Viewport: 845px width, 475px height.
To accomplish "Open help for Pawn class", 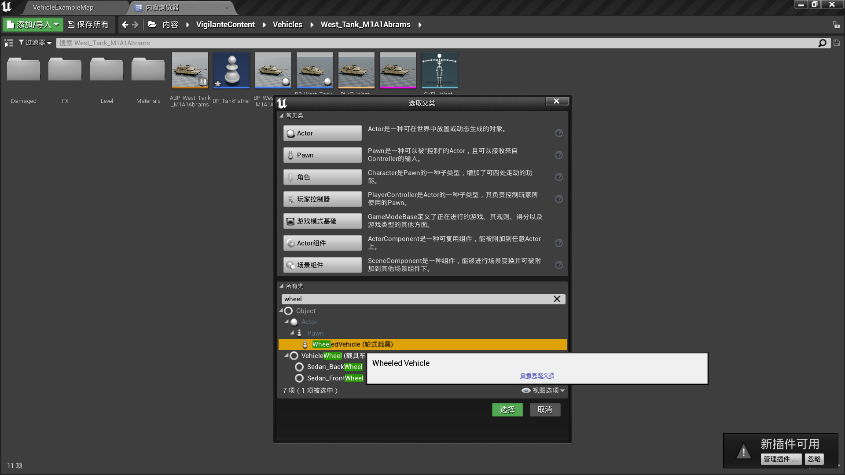I will click(x=559, y=155).
